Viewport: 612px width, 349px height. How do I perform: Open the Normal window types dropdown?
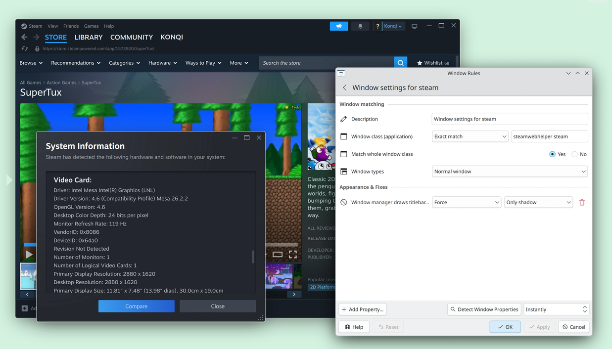(510, 172)
